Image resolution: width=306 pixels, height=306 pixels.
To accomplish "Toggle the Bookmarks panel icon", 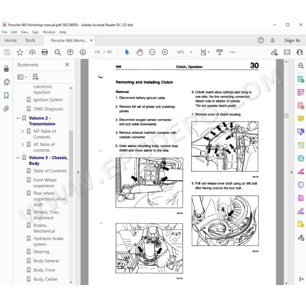I will (x=6, y=95).
